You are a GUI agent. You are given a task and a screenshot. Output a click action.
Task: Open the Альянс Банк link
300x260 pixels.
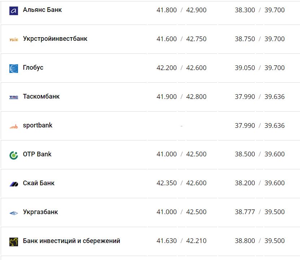pyautogui.click(x=42, y=10)
